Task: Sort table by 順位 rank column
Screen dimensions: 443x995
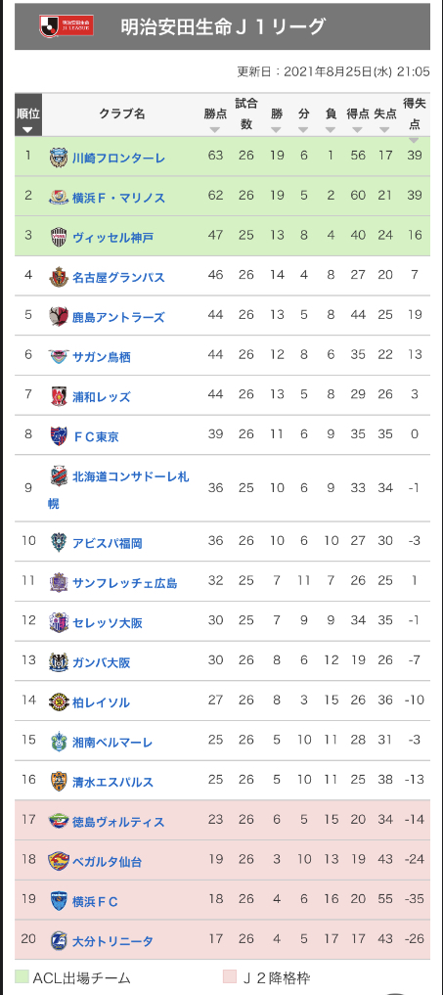Action: tap(28, 114)
